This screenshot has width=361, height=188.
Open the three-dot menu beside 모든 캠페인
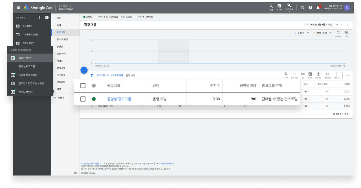click(x=39, y=17)
